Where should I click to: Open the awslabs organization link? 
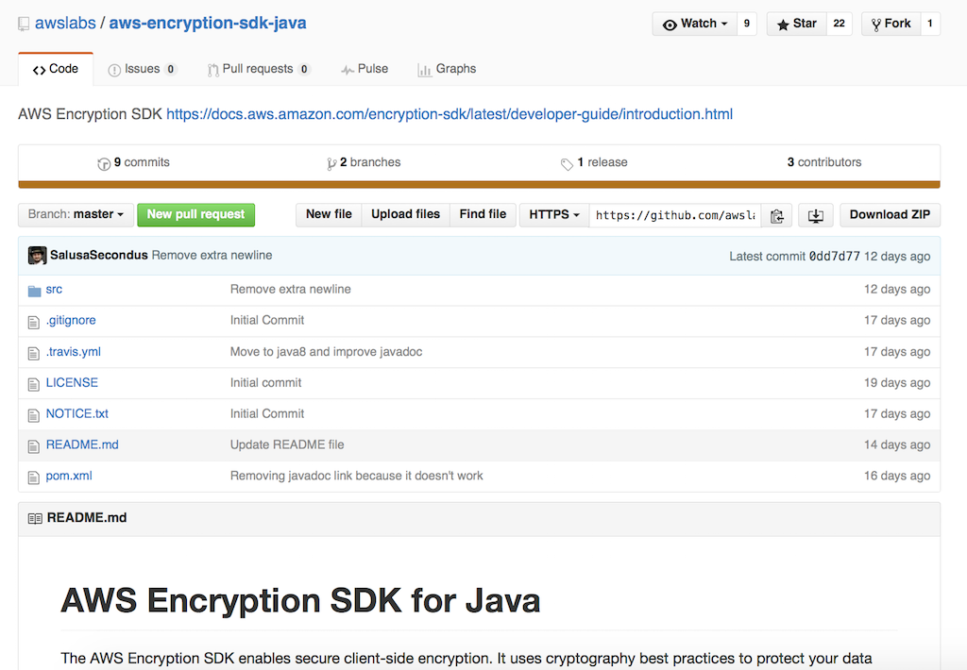65,24
